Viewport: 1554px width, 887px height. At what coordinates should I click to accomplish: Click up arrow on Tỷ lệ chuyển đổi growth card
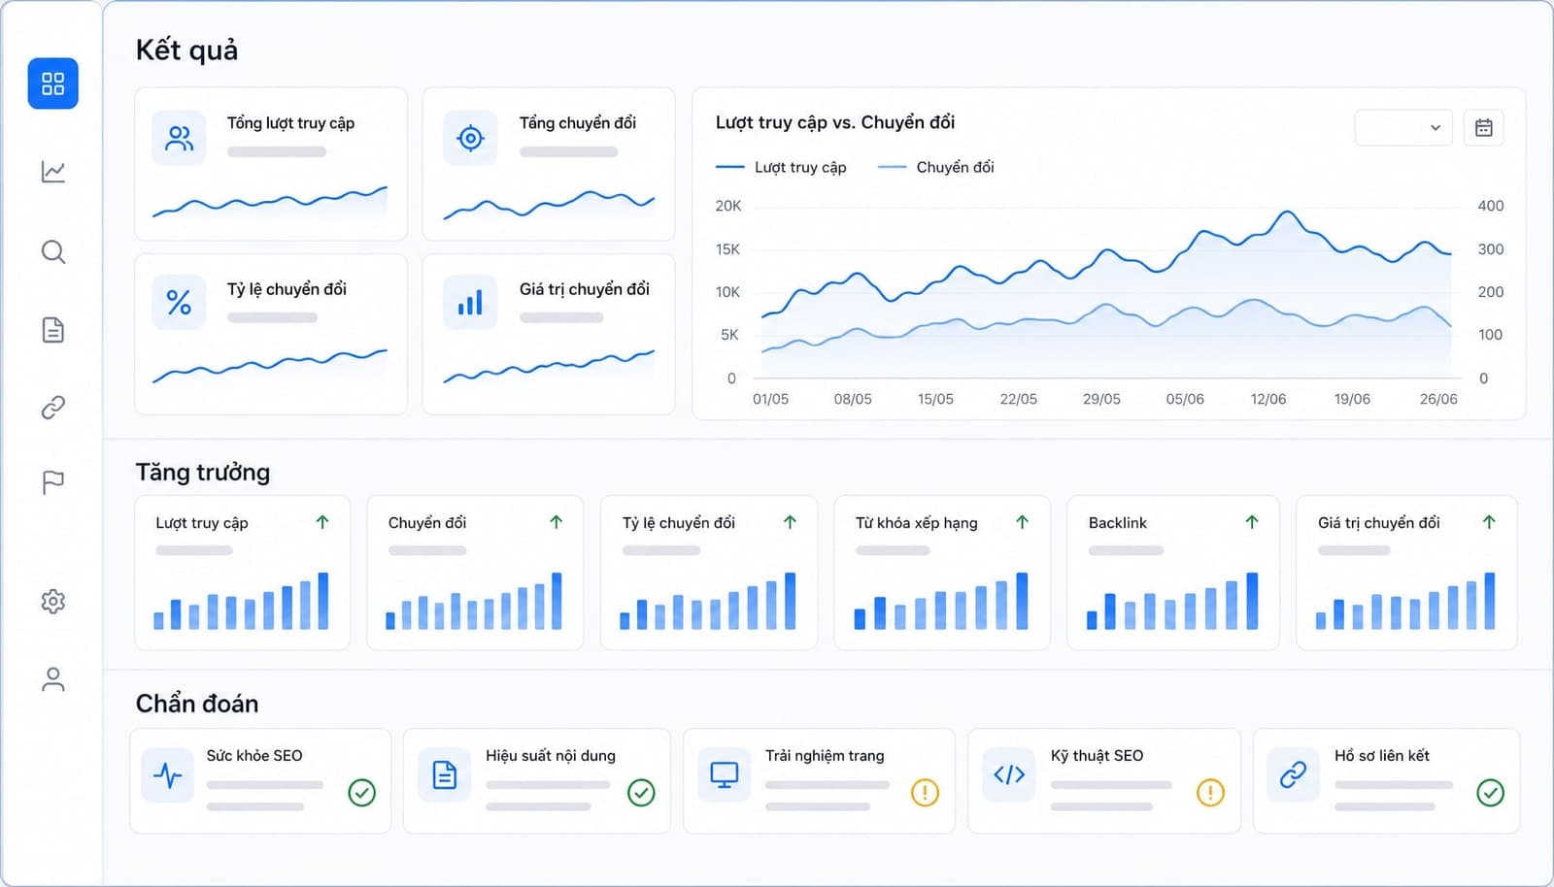[791, 522]
